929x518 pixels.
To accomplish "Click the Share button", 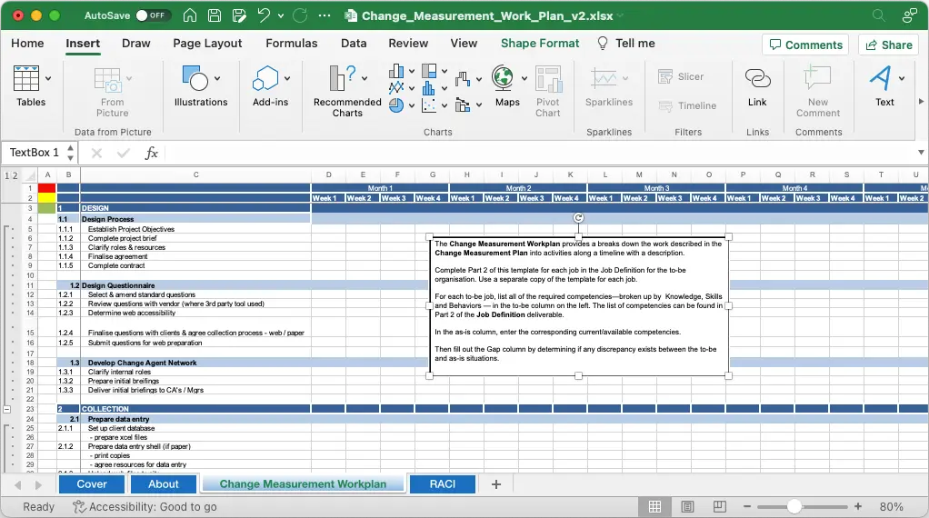I will point(889,45).
